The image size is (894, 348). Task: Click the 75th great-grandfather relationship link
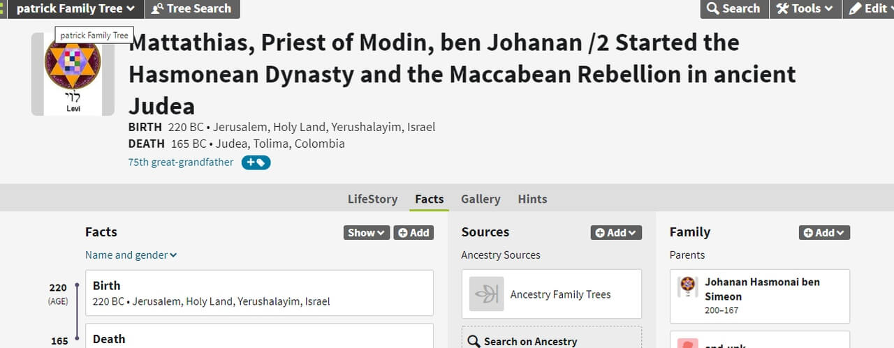click(181, 162)
